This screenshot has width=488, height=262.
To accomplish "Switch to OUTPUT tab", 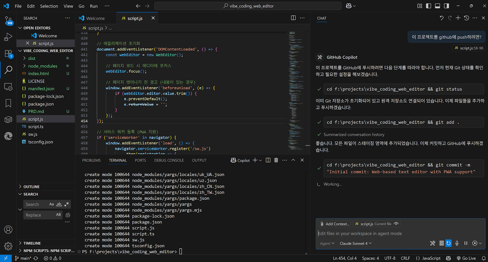I will (x=199, y=160).
